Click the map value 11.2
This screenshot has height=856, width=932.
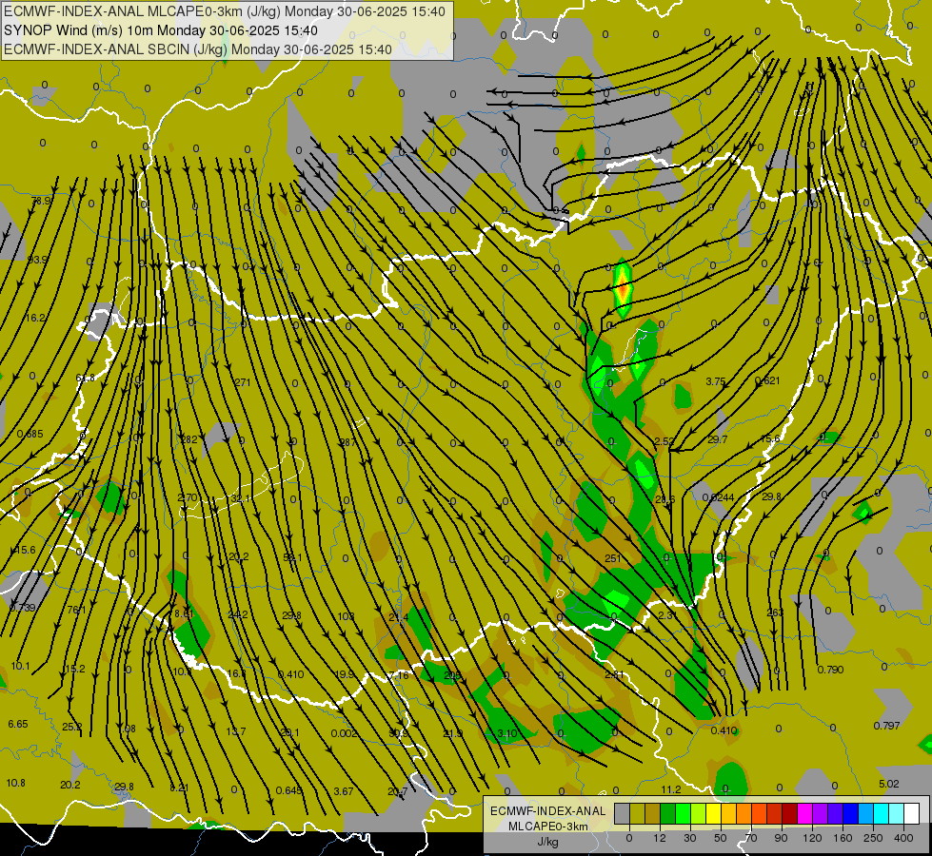670,788
